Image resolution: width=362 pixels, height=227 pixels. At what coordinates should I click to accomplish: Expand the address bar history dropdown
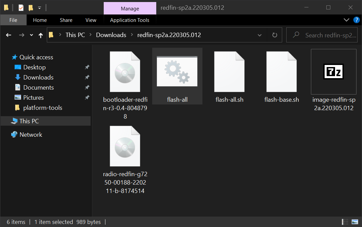coord(259,35)
